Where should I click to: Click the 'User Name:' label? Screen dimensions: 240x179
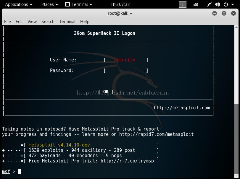[63, 60]
